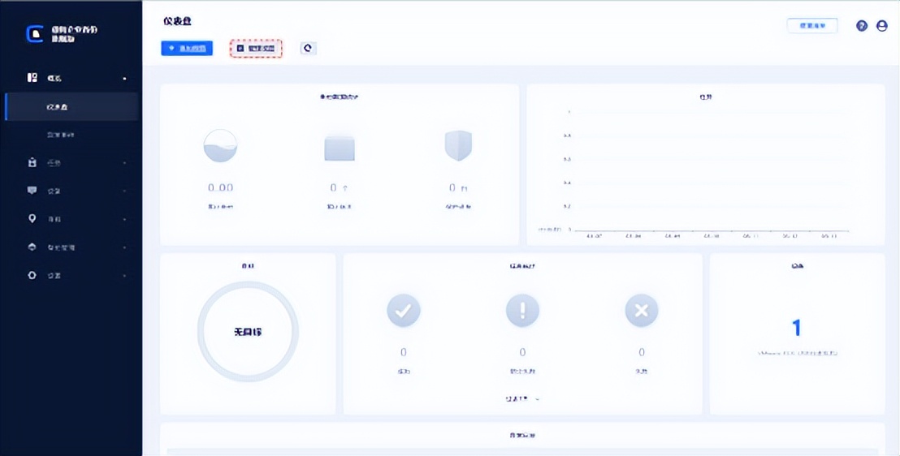Image resolution: width=900 pixels, height=456 pixels.
Task: Expand the stacked cube section chevron
Action: click(124, 247)
